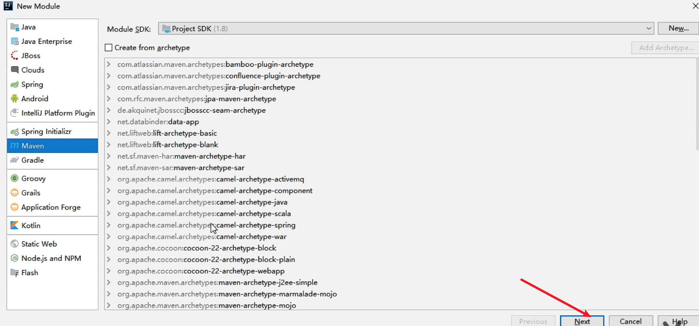699x326 pixels.
Task: Click the New... SDK button
Action: click(678, 28)
